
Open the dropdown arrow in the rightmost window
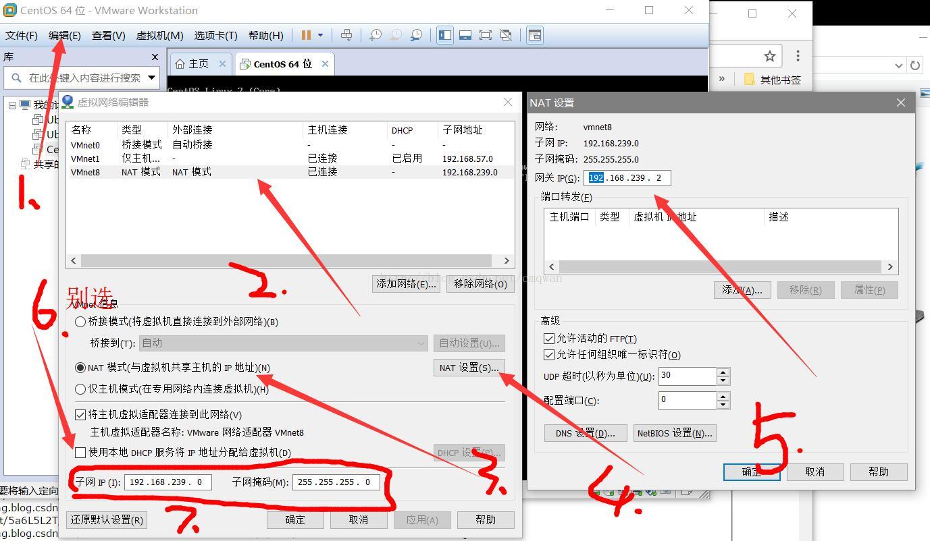pyautogui.click(x=899, y=65)
